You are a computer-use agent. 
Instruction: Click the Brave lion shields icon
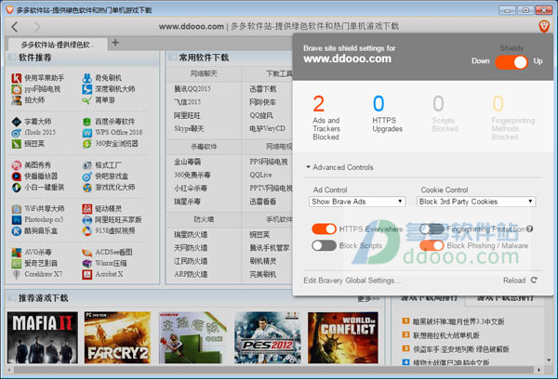(544, 26)
